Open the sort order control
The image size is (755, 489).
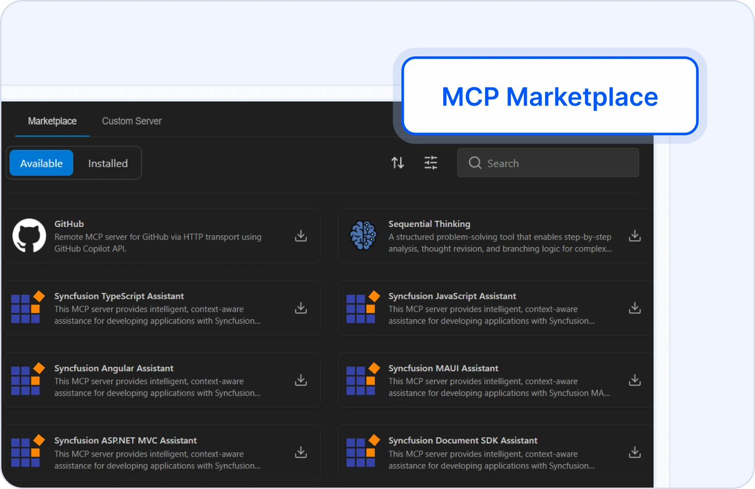click(398, 163)
